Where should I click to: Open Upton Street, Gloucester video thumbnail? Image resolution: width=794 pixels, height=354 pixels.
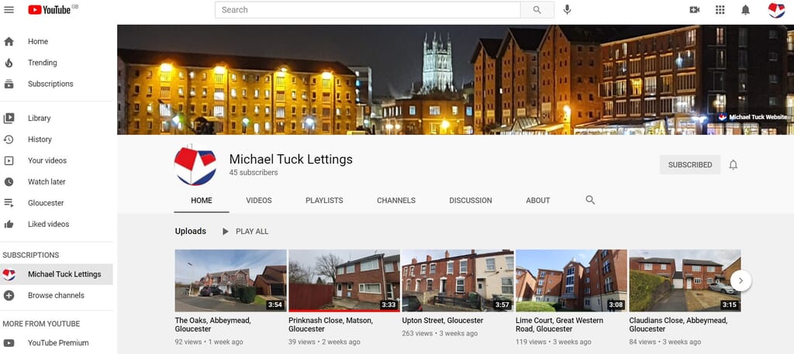tap(457, 280)
